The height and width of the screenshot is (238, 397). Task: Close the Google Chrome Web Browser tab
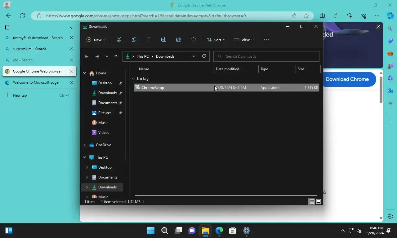click(71, 71)
